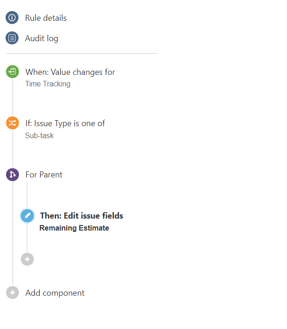Click the plus icon beside Add component

tap(12, 292)
